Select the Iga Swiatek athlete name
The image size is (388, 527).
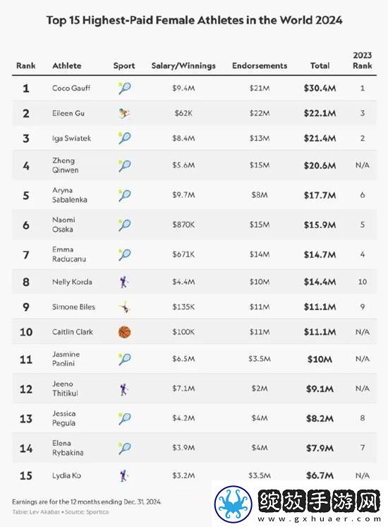tap(71, 138)
